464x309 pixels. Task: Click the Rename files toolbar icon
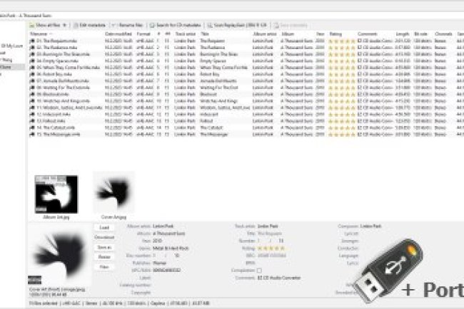pos(114,26)
